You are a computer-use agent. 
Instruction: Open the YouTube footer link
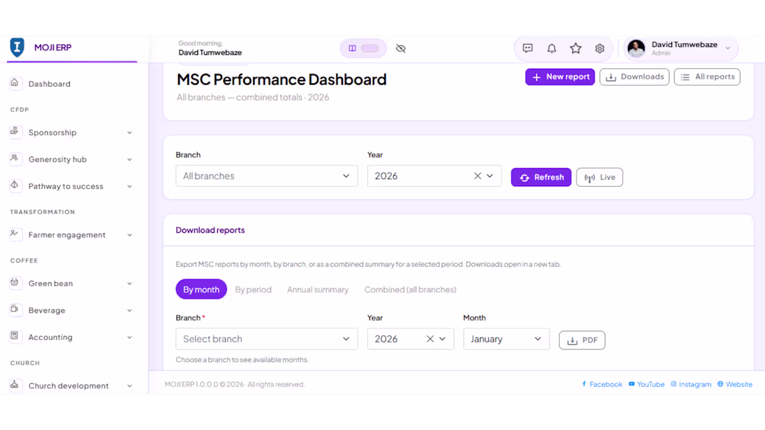tap(647, 384)
